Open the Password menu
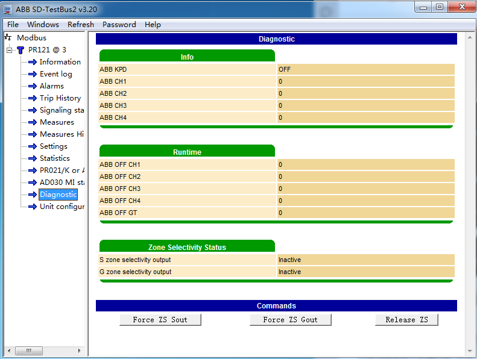Screen dimensions: 477x359 (x=119, y=25)
